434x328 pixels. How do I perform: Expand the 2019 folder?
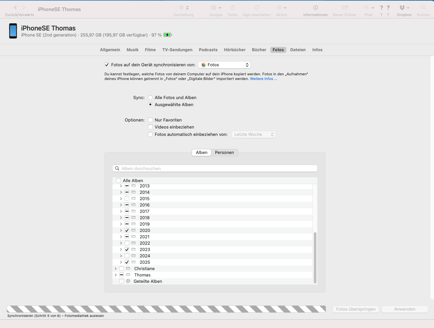[121, 224]
